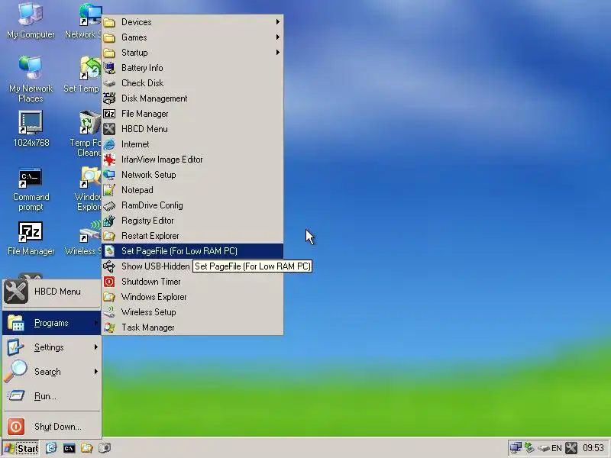Click the Start button

21,448
